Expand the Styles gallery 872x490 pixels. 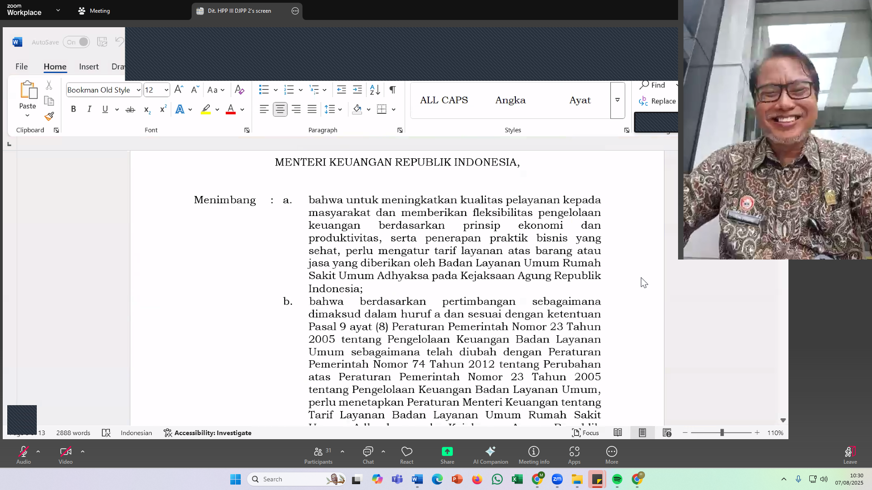(x=618, y=100)
